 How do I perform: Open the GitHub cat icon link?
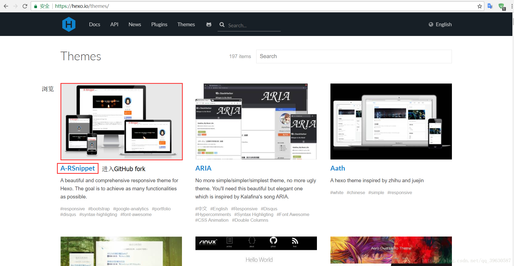(209, 25)
